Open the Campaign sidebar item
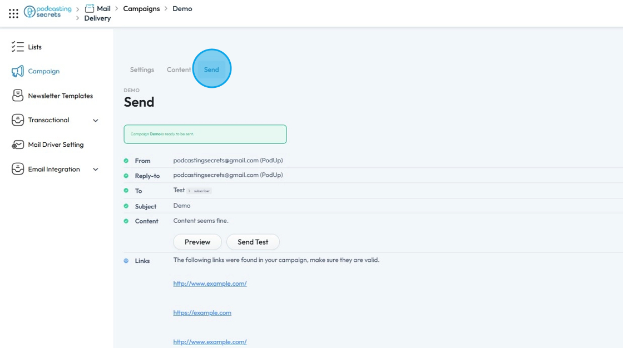 (x=44, y=72)
